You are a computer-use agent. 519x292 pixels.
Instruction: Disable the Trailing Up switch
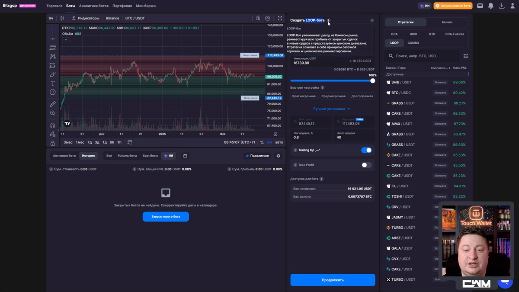[x=366, y=150]
